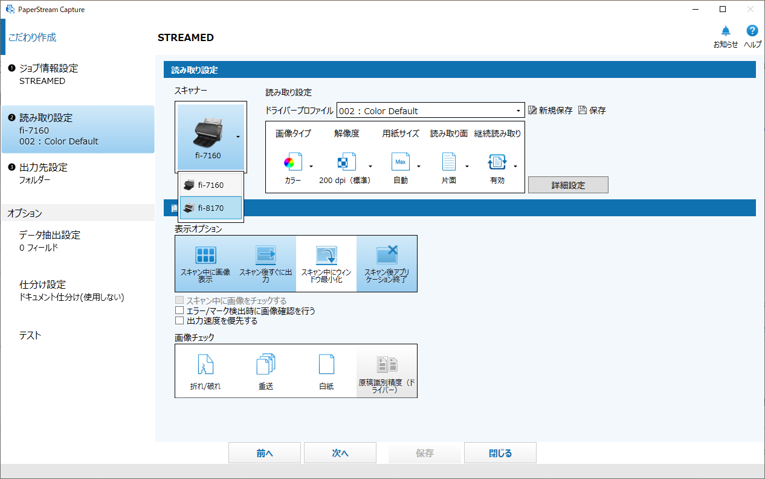The width and height of the screenshot is (765, 479).
Task: Toggle スキャン中に画像表示 display option
Action: tap(205, 264)
